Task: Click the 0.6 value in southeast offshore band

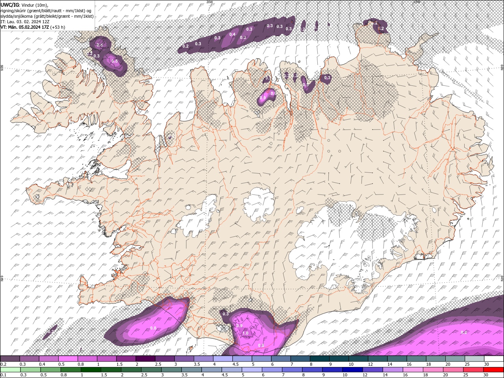Action: click(464, 332)
